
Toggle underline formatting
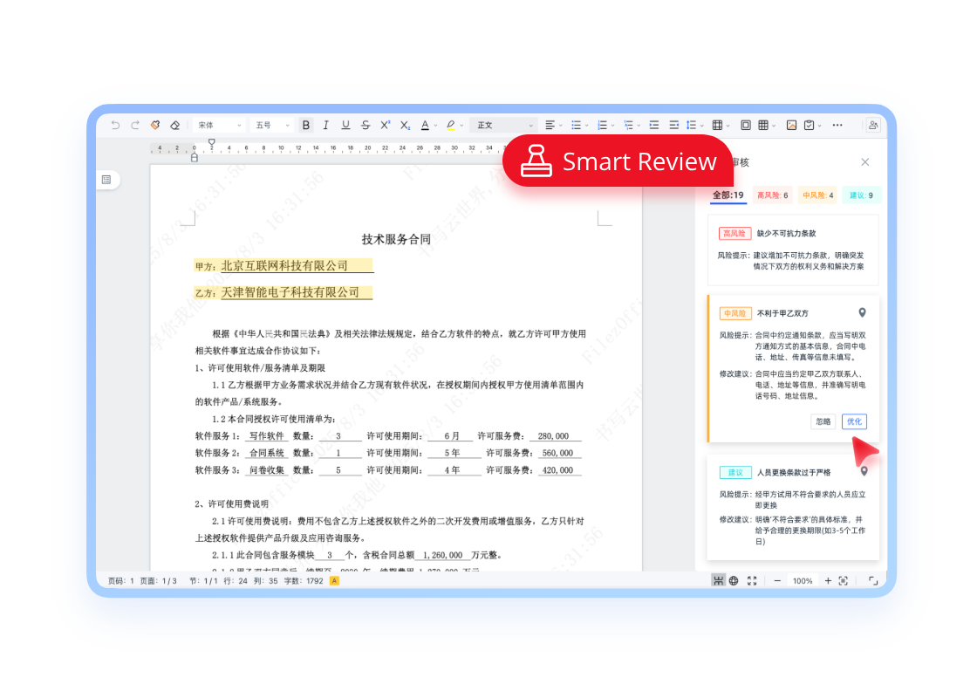point(345,125)
